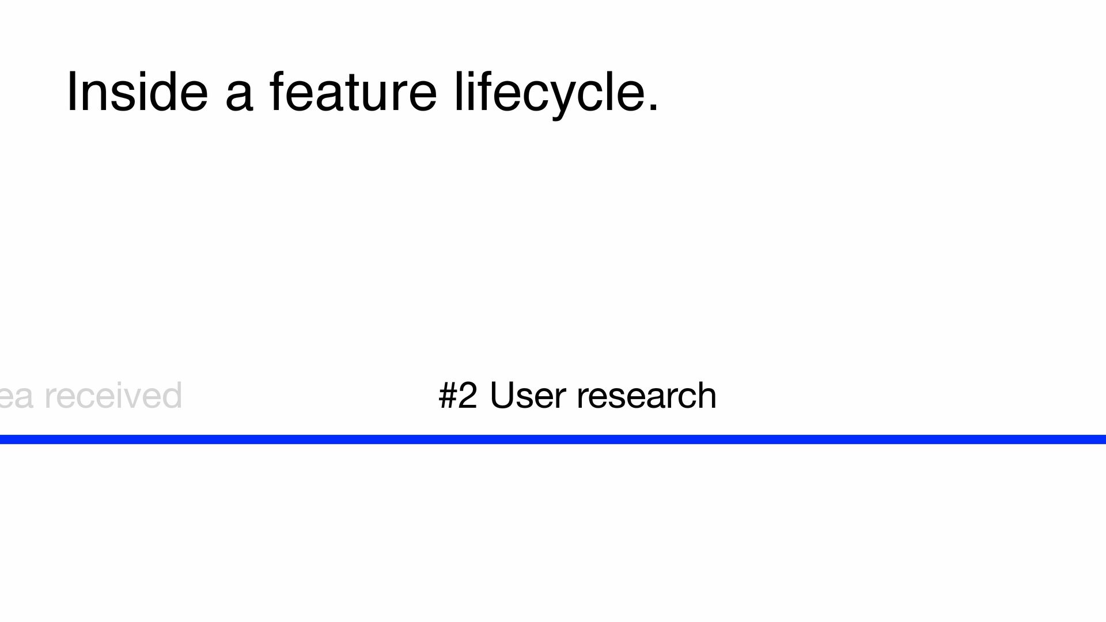
Task: Select the '#2 User research' timeline label
Action: click(577, 396)
